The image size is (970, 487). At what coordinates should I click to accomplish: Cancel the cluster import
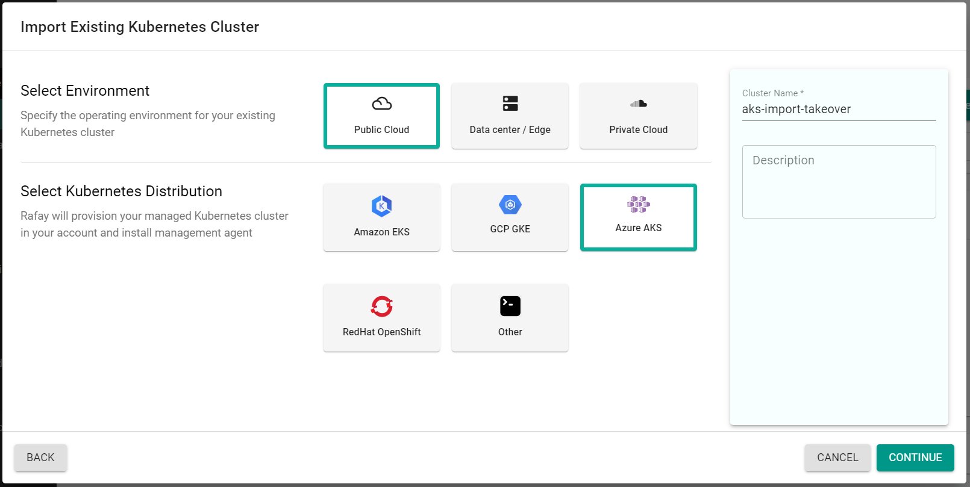click(837, 458)
